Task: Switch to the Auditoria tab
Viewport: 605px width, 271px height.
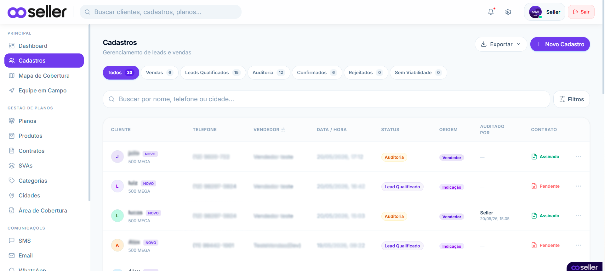Action: point(269,73)
